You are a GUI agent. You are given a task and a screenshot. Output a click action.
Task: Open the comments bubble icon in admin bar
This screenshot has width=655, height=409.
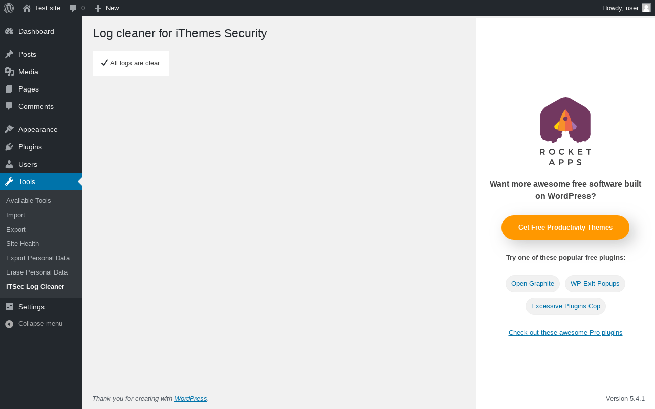73,8
